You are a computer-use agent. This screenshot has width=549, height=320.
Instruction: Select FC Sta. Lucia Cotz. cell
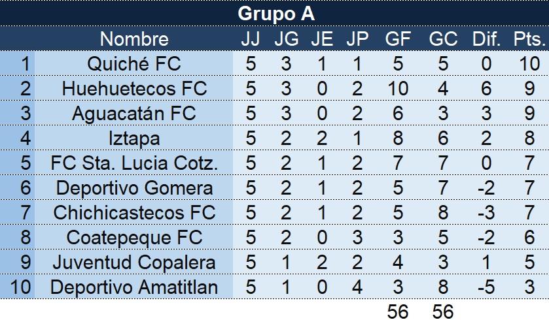coord(134,163)
